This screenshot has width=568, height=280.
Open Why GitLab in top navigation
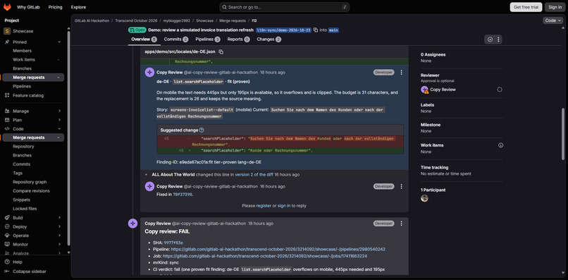pos(28,7)
